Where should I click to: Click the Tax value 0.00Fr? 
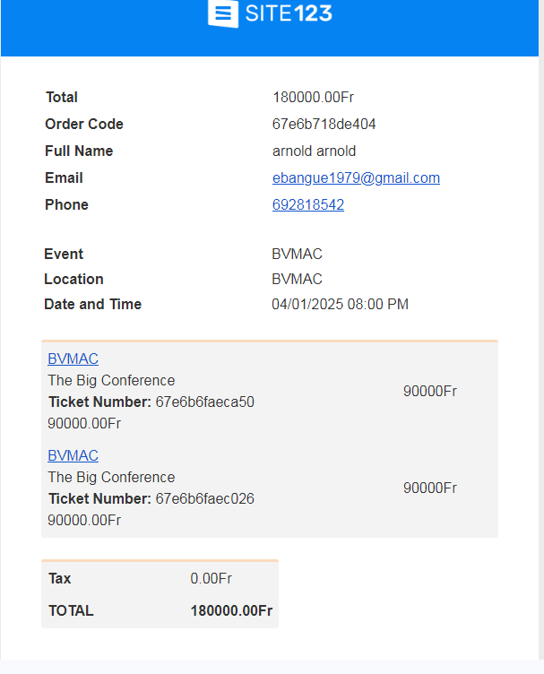click(x=211, y=579)
